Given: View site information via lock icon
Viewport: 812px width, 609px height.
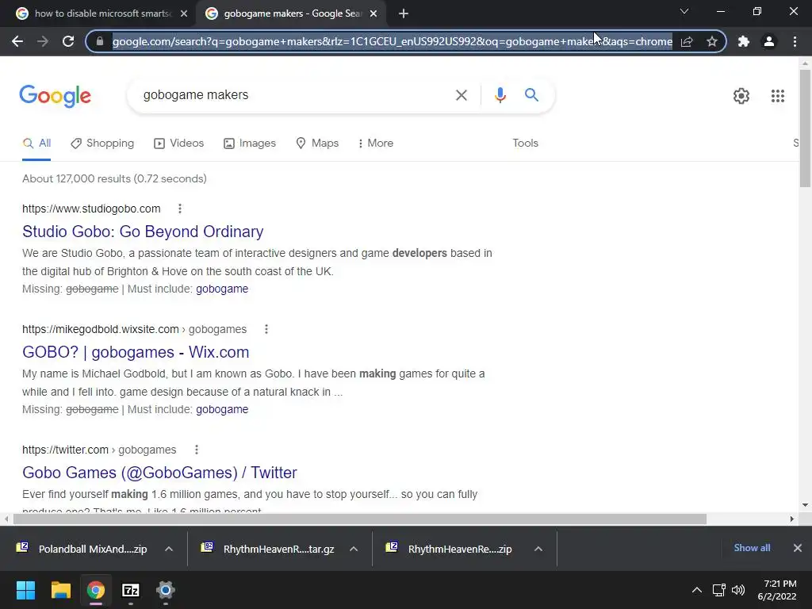Looking at the screenshot, I should (100, 41).
